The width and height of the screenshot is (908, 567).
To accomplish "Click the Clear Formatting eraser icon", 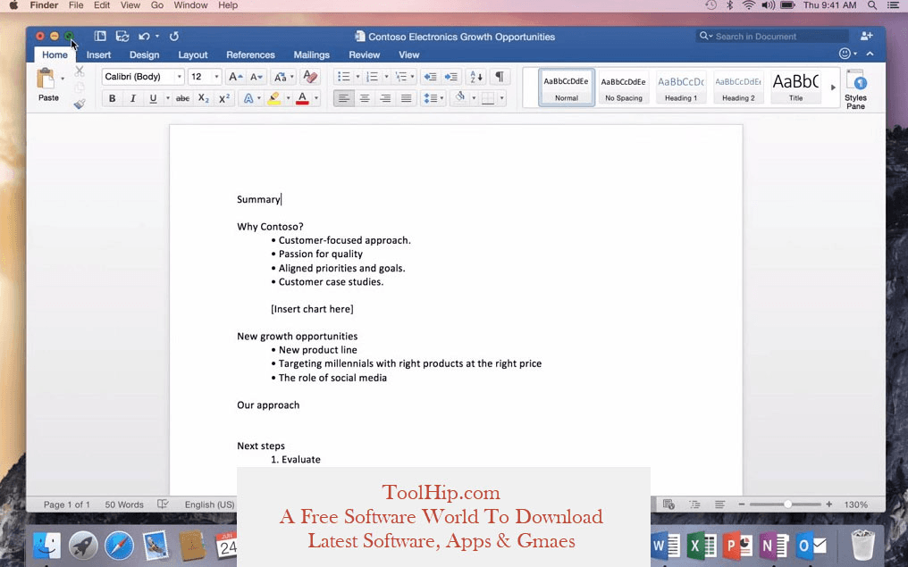I will 310,77.
